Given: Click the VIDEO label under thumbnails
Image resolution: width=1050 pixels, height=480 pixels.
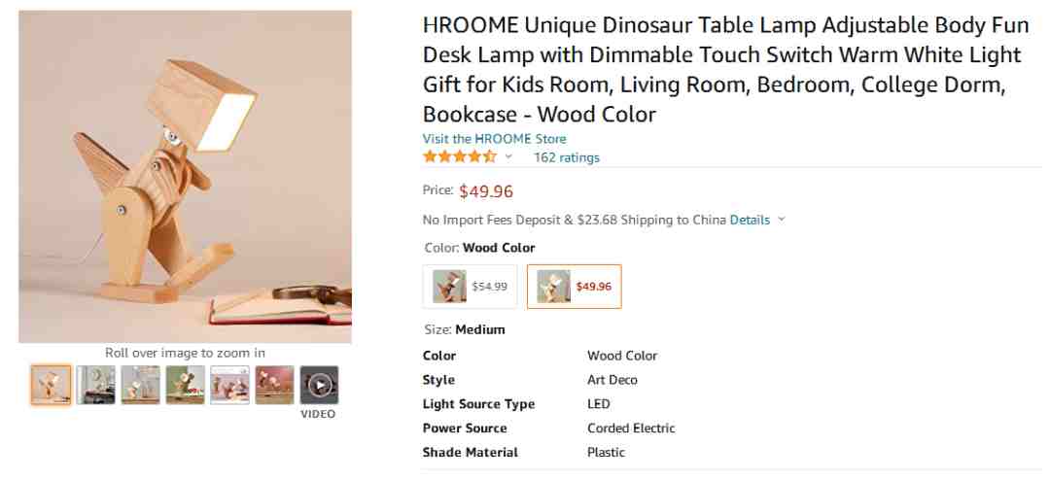Looking at the screenshot, I should pyautogui.click(x=318, y=414).
